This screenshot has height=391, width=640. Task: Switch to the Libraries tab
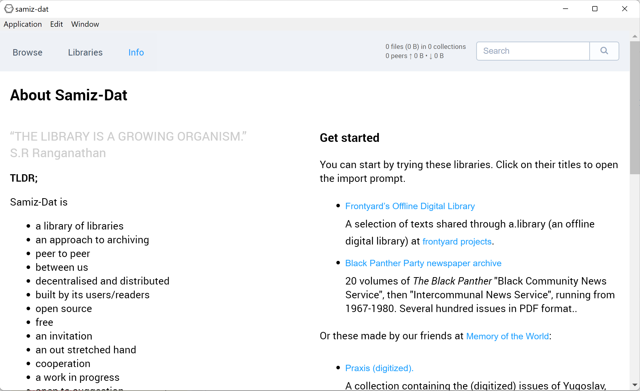point(85,52)
